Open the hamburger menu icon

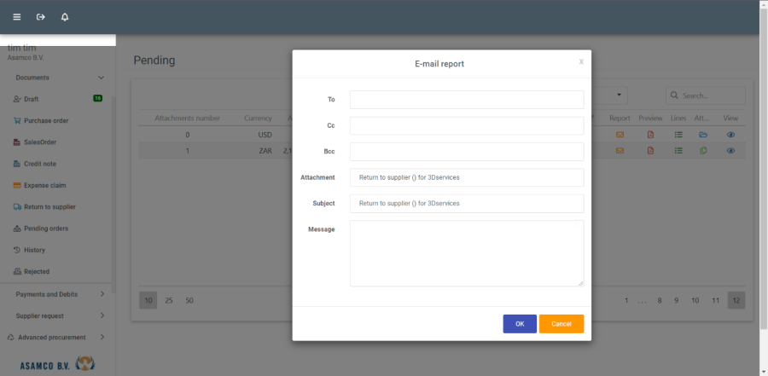coord(16,17)
